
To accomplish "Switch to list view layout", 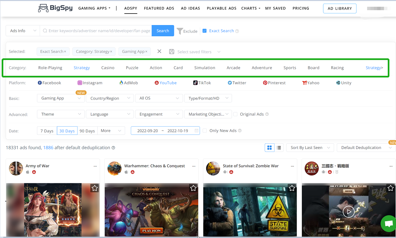I will (x=279, y=148).
